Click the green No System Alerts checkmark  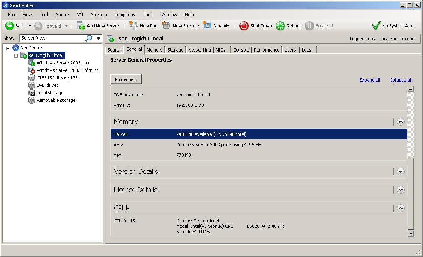click(x=376, y=26)
